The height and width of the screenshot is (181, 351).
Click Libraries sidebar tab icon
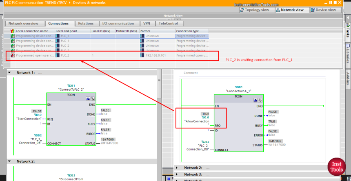coord(347,46)
